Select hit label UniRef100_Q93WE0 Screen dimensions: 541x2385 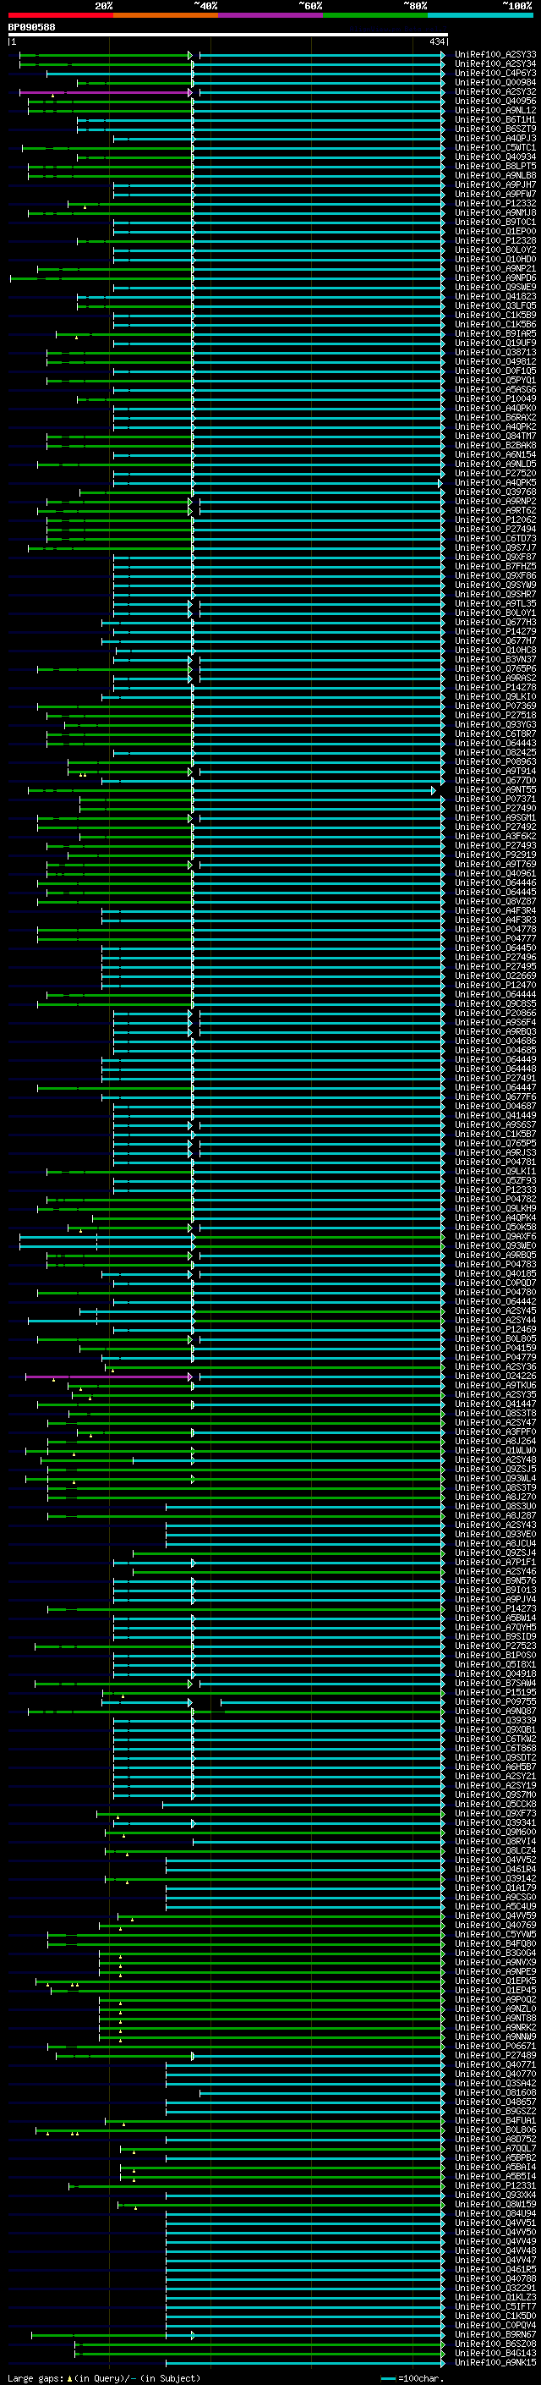click(495, 1246)
